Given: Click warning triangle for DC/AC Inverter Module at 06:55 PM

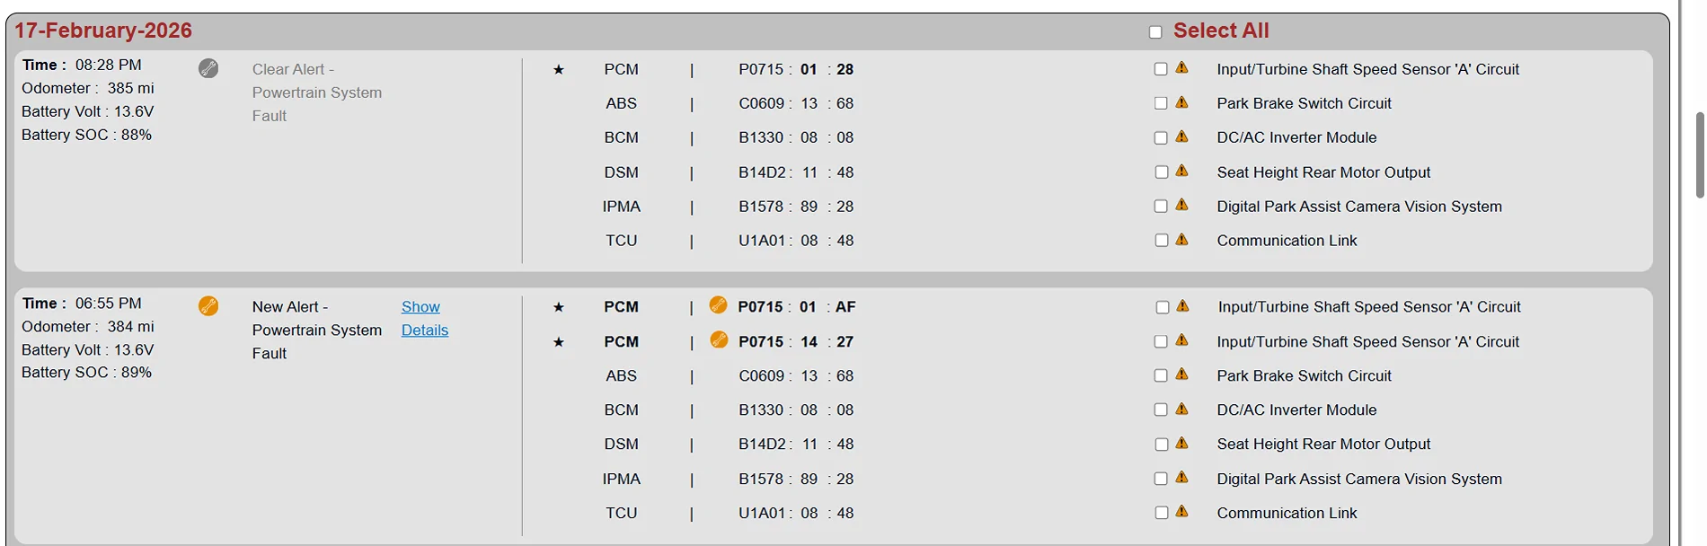Looking at the screenshot, I should (x=1182, y=409).
